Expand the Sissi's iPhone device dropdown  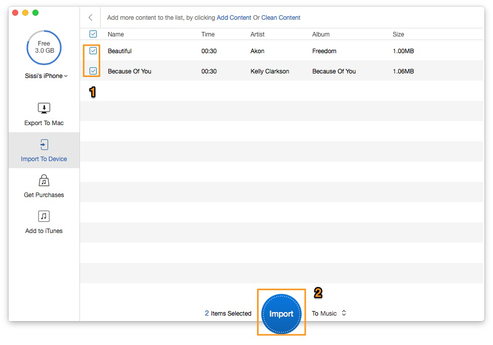(x=46, y=76)
